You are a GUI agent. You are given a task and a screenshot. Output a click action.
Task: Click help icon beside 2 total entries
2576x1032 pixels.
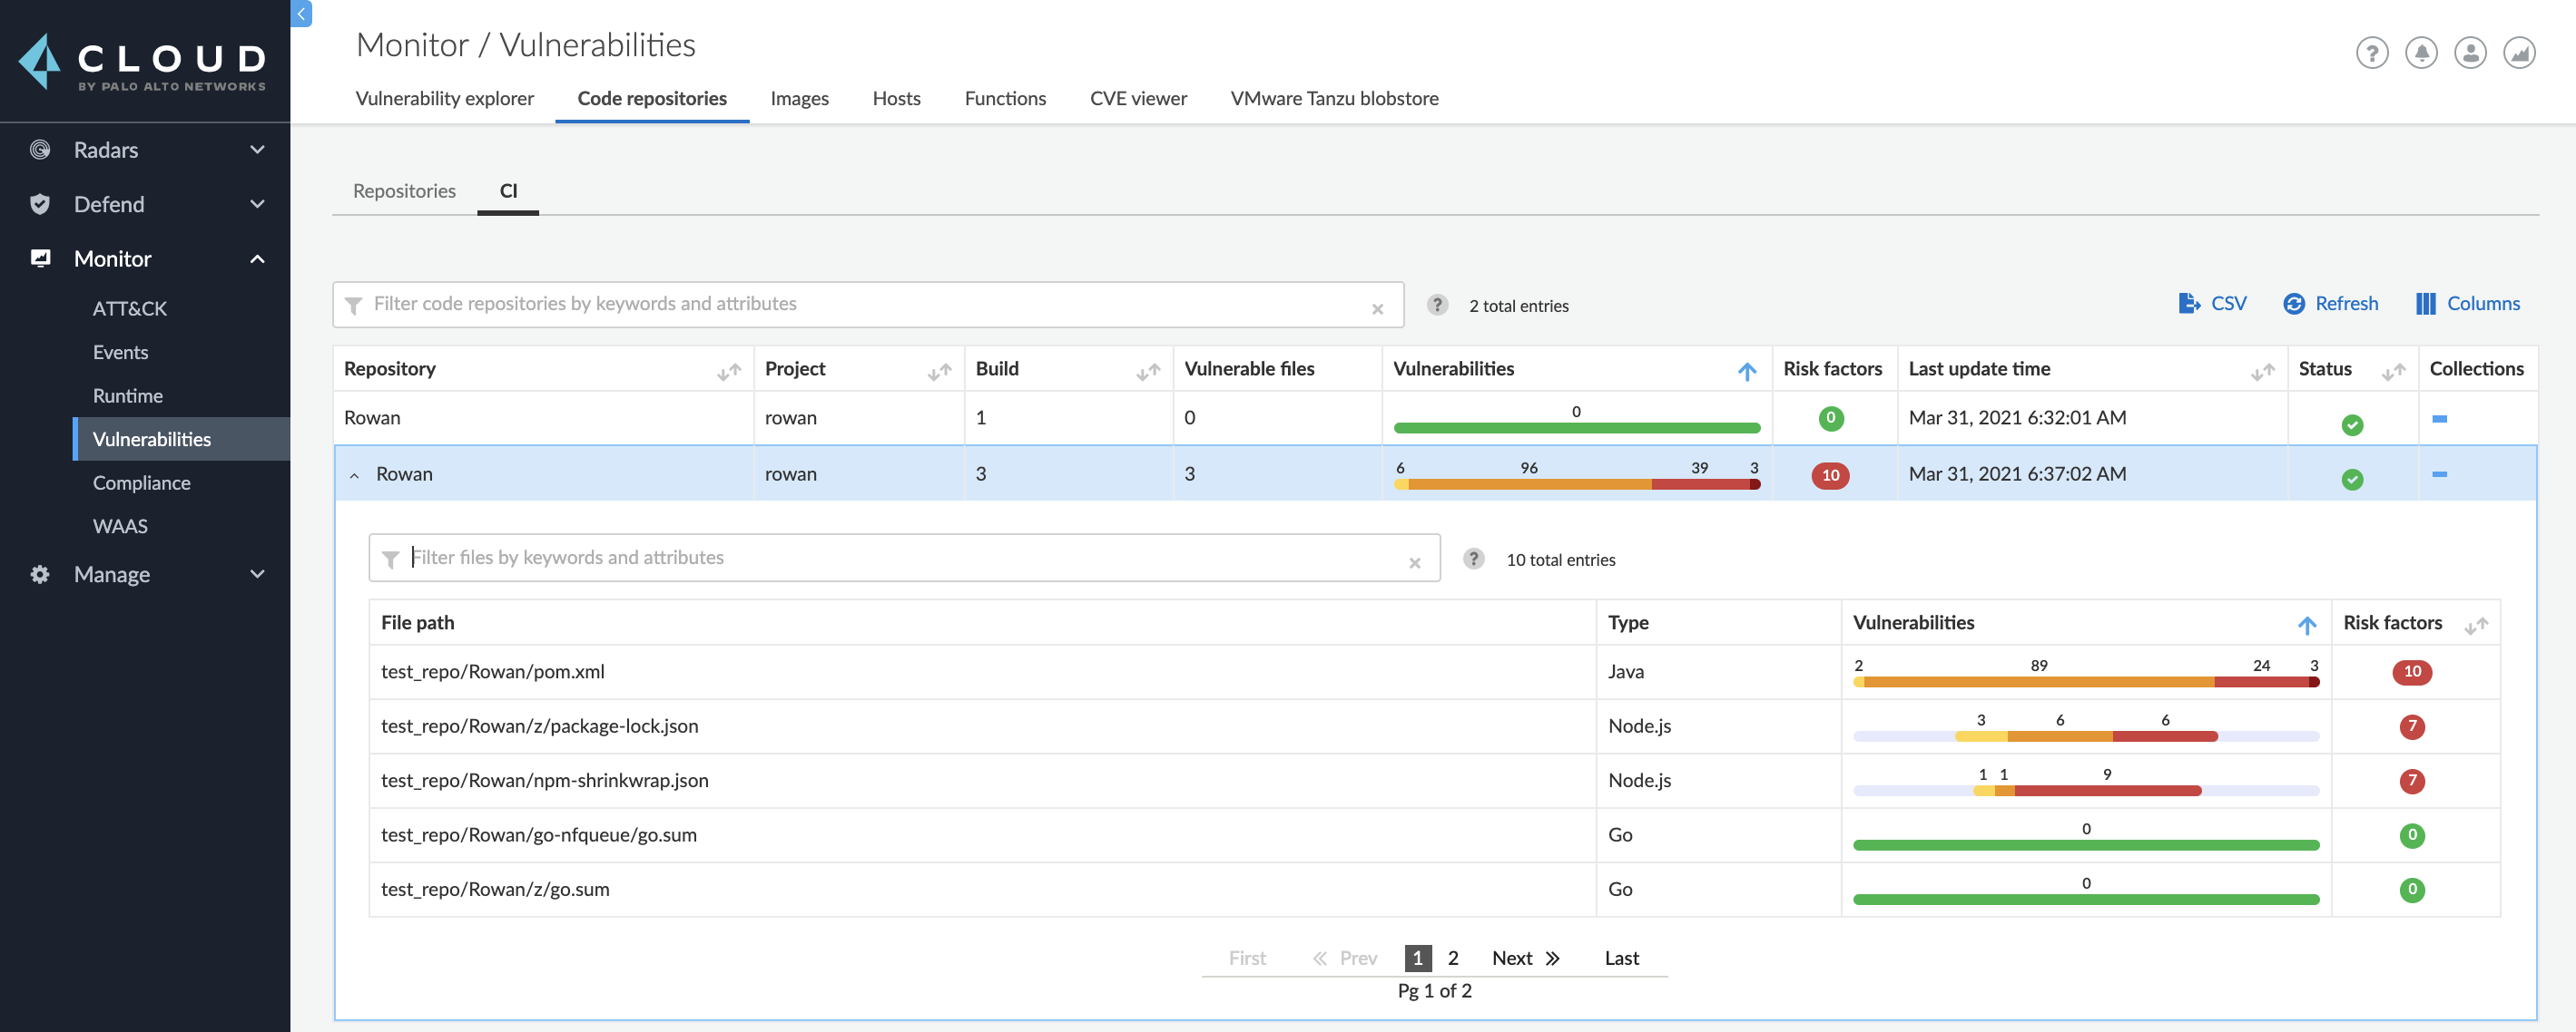[1437, 305]
